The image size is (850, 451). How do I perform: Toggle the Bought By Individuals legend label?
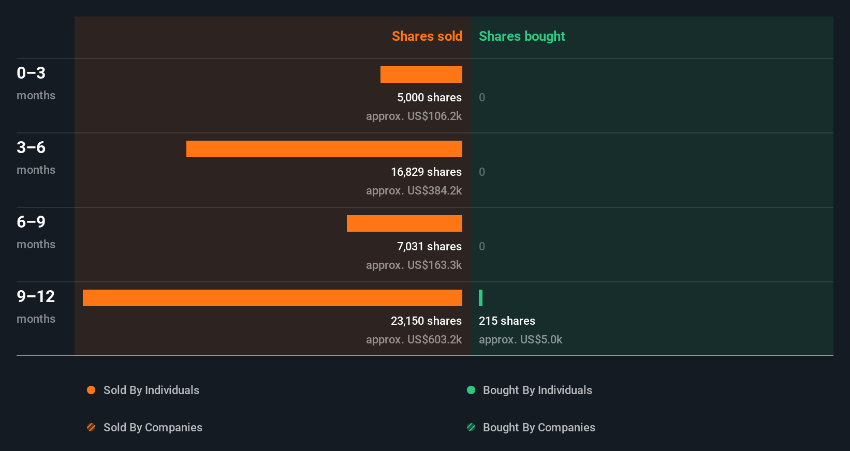point(537,390)
